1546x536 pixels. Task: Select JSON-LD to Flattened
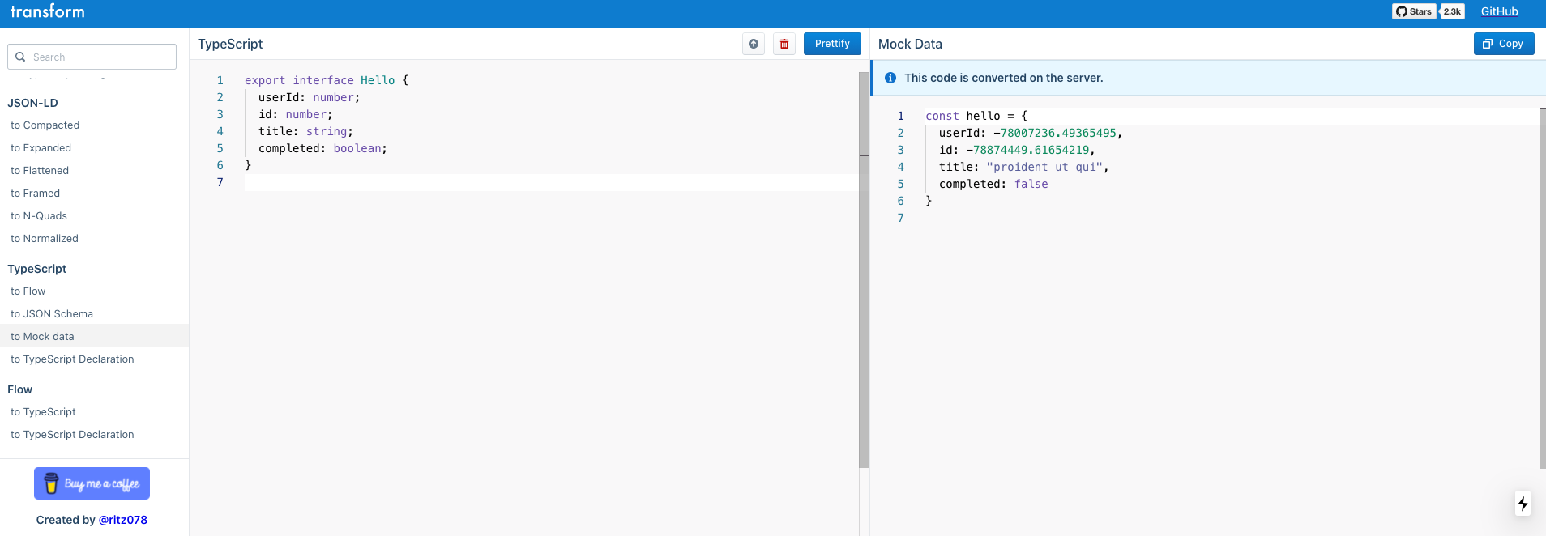pyautogui.click(x=40, y=171)
